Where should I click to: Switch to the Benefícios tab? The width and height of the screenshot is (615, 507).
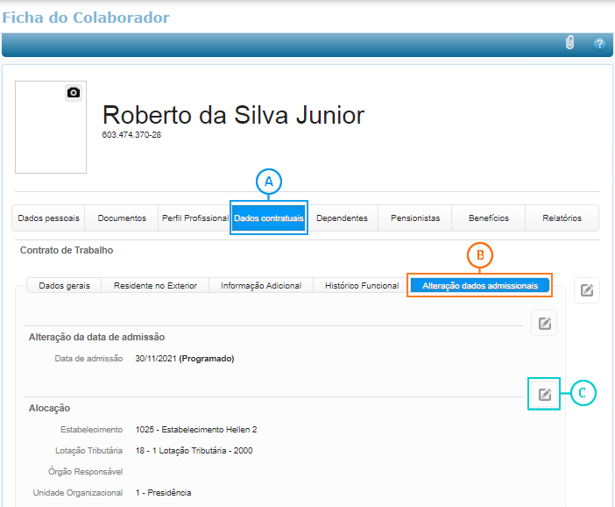click(x=488, y=218)
